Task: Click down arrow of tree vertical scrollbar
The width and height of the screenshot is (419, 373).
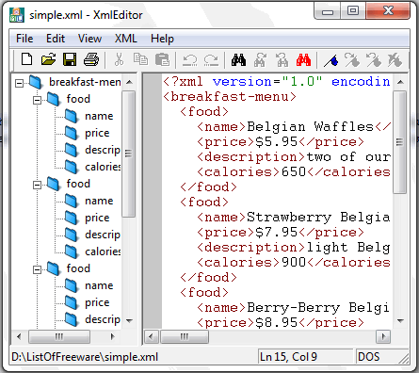Action: 129,320
